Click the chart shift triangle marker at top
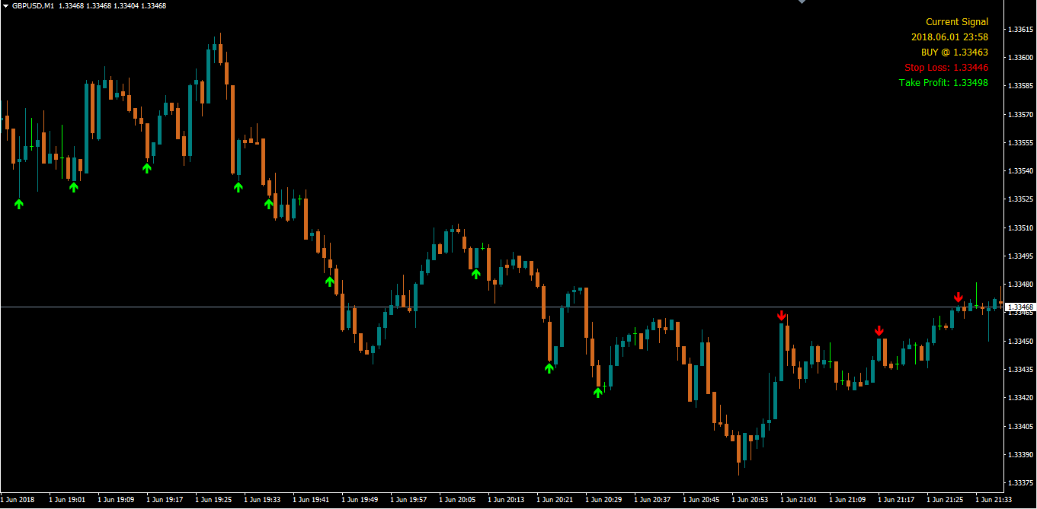Viewport: 1037px width, 509px height. 801,2
